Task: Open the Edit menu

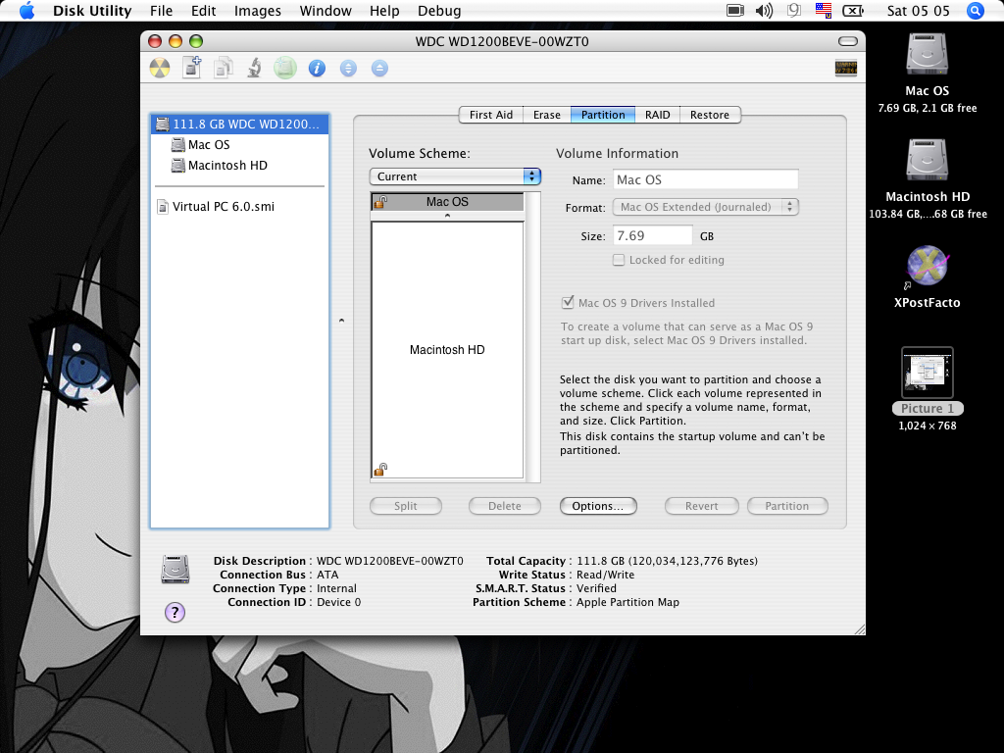Action: (x=204, y=11)
